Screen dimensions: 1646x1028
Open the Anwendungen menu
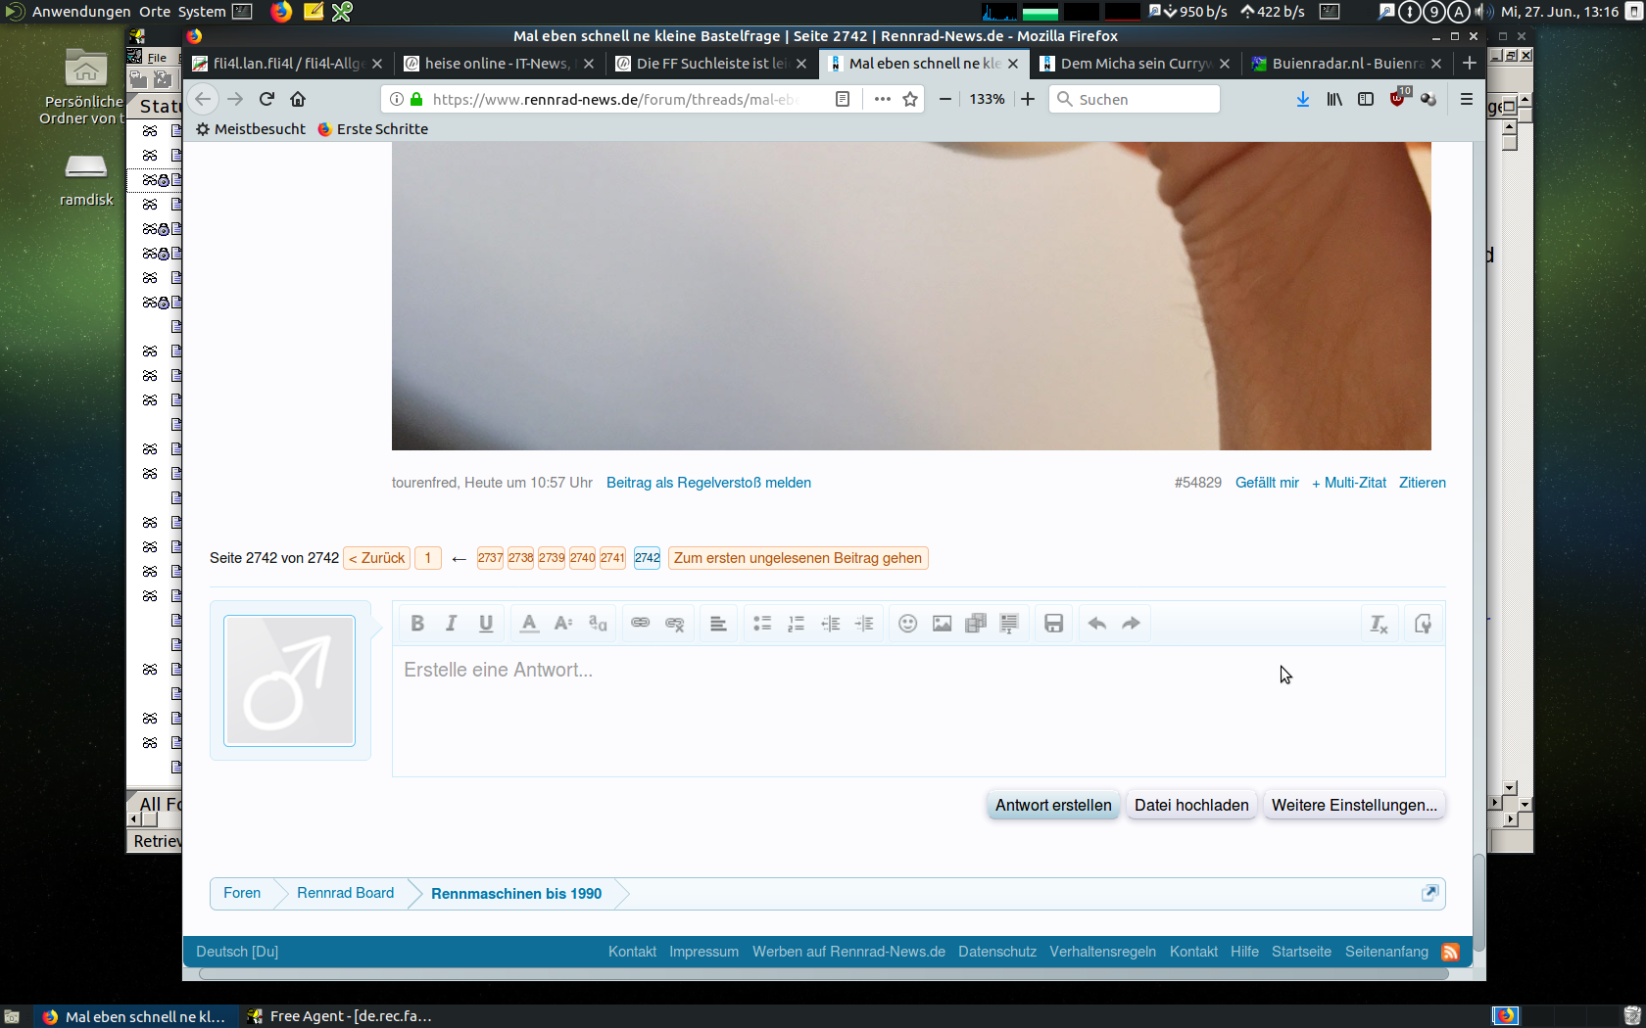tap(80, 12)
